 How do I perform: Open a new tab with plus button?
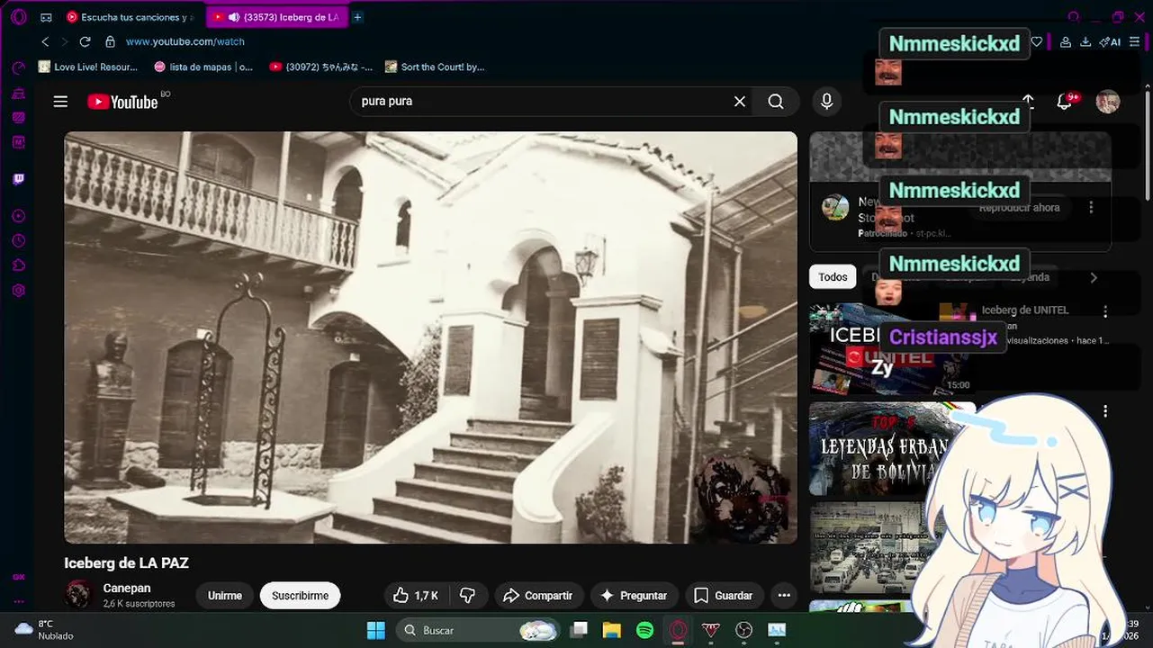(357, 17)
